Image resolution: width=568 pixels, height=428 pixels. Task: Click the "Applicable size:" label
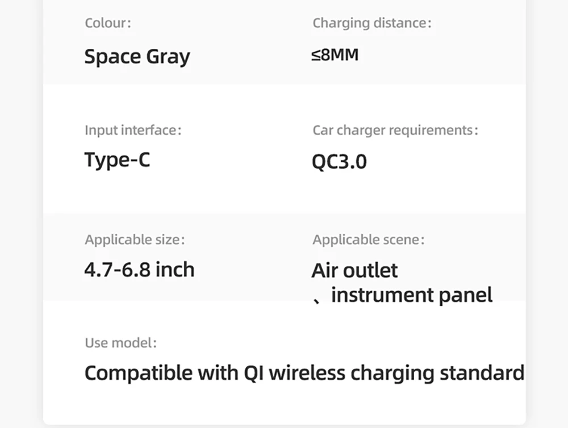pos(135,240)
